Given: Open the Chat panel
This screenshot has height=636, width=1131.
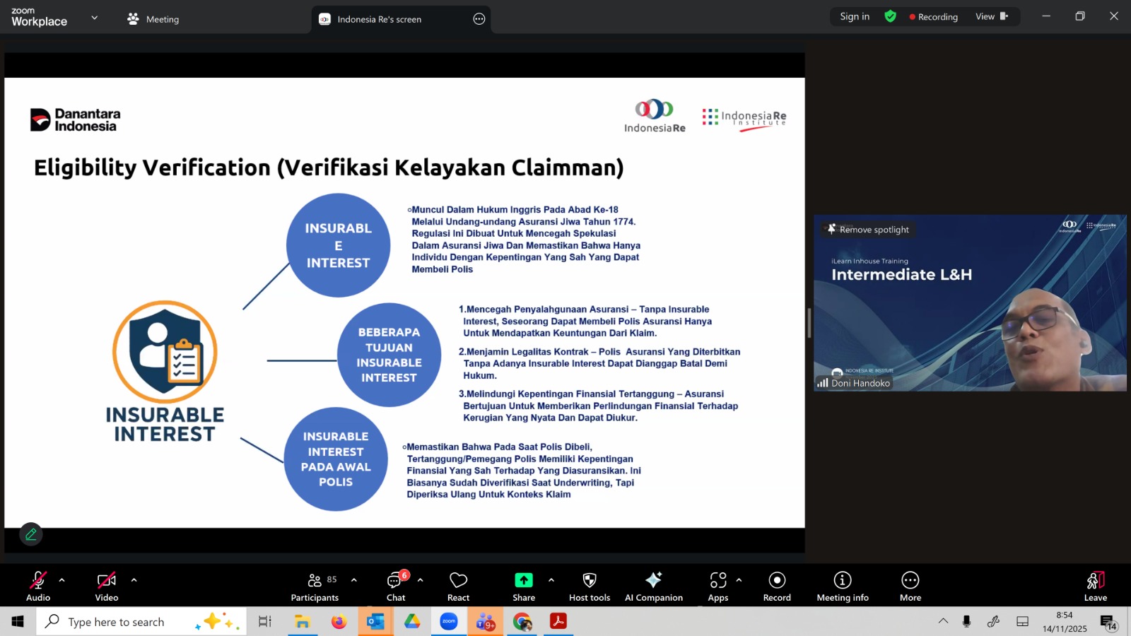Looking at the screenshot, I should tap(395, 586).
